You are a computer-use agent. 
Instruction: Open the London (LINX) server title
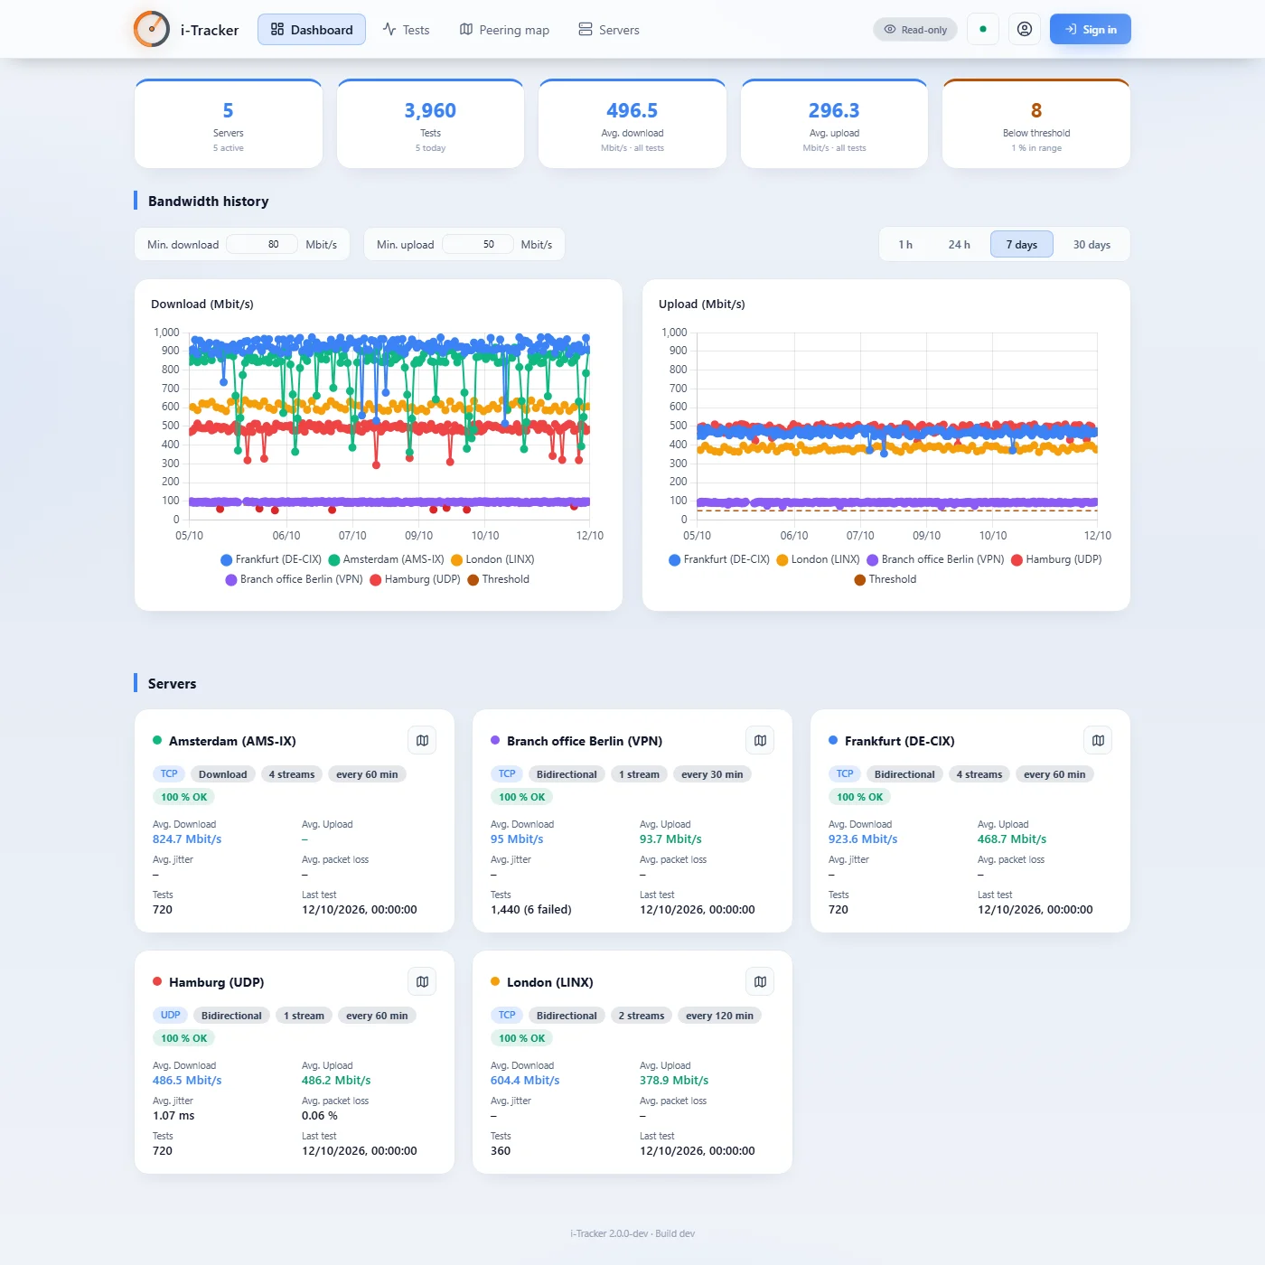coord(550,982)
